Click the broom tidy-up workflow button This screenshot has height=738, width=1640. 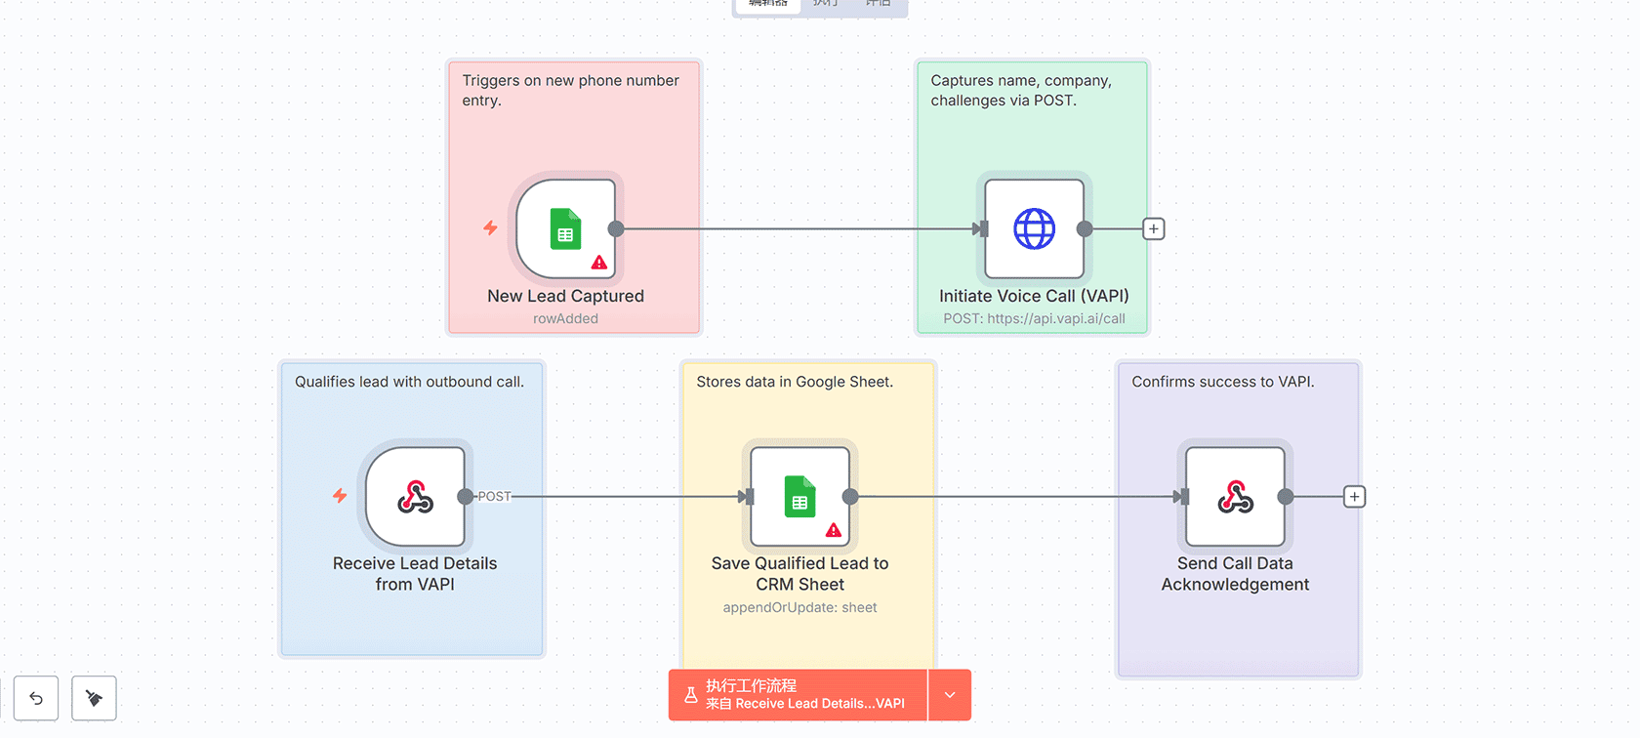(94, 698)
